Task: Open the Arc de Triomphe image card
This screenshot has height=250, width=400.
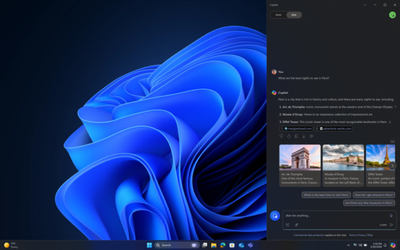Action: [x=299, y=165]
